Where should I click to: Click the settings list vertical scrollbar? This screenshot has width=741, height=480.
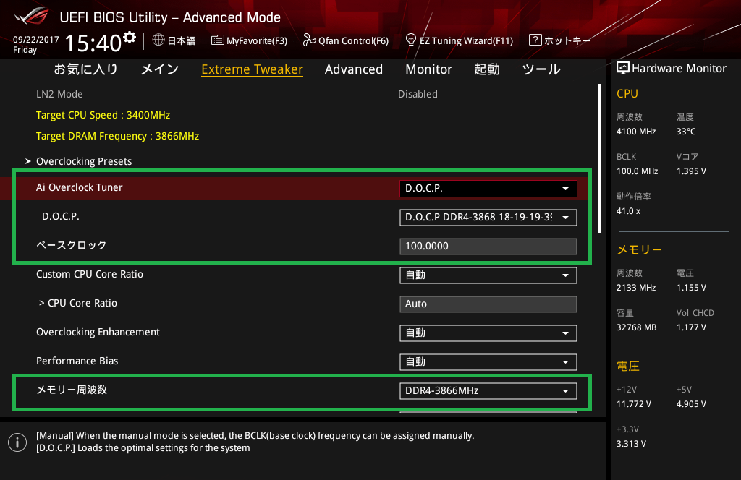click(x=600, y=158)
